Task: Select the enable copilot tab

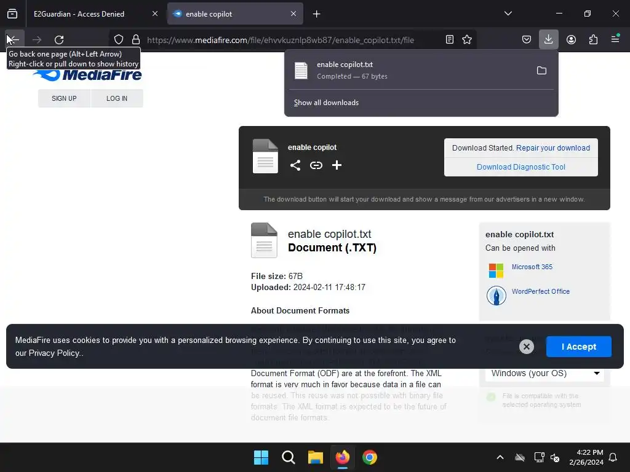Action: click(235, 14)
